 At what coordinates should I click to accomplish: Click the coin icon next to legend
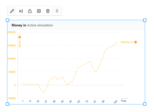tap(136, 42)
